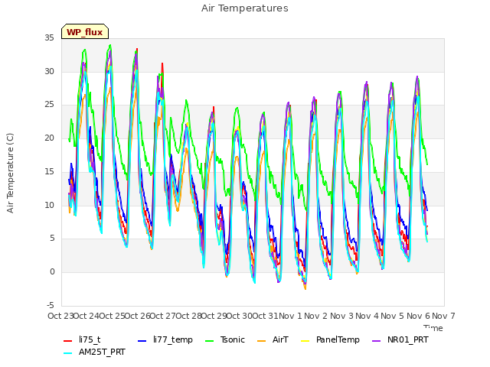
Task: Click the green Tsonic legend swatch
Action: click(210, 341)
